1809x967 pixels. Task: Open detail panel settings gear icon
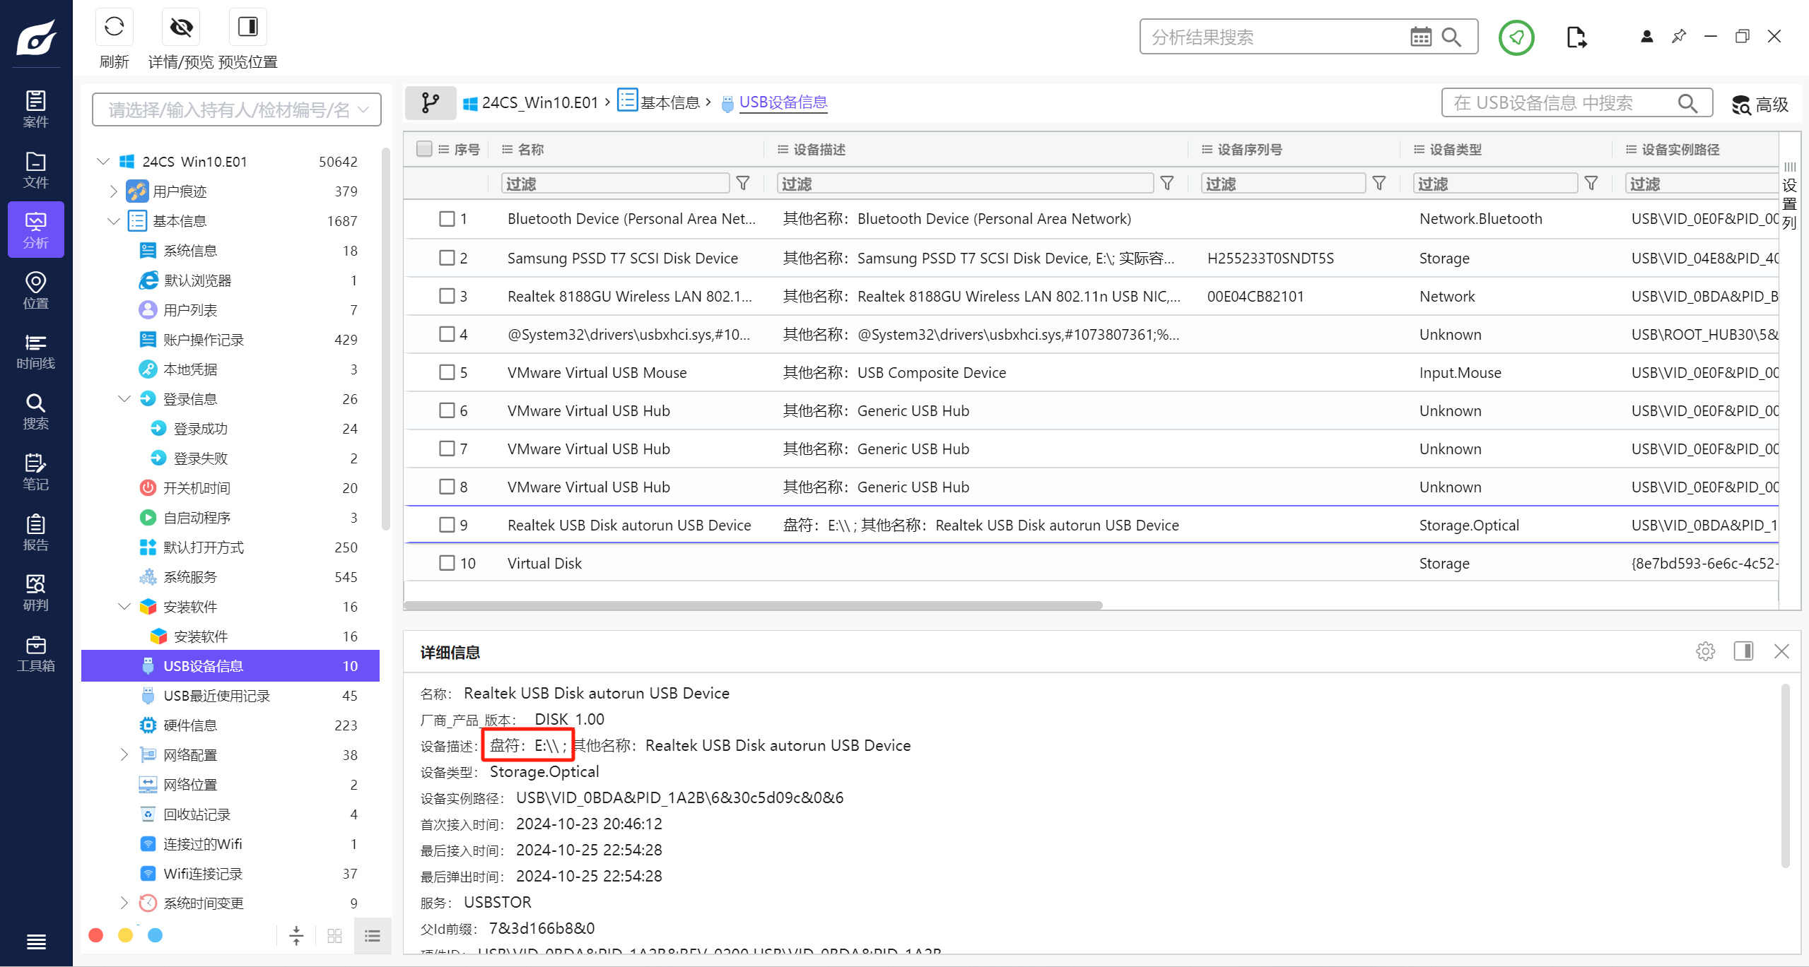[1705, 651]
